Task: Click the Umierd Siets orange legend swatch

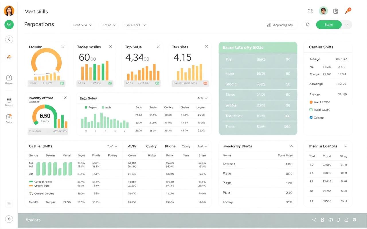Action: click(x=31, y=185)
